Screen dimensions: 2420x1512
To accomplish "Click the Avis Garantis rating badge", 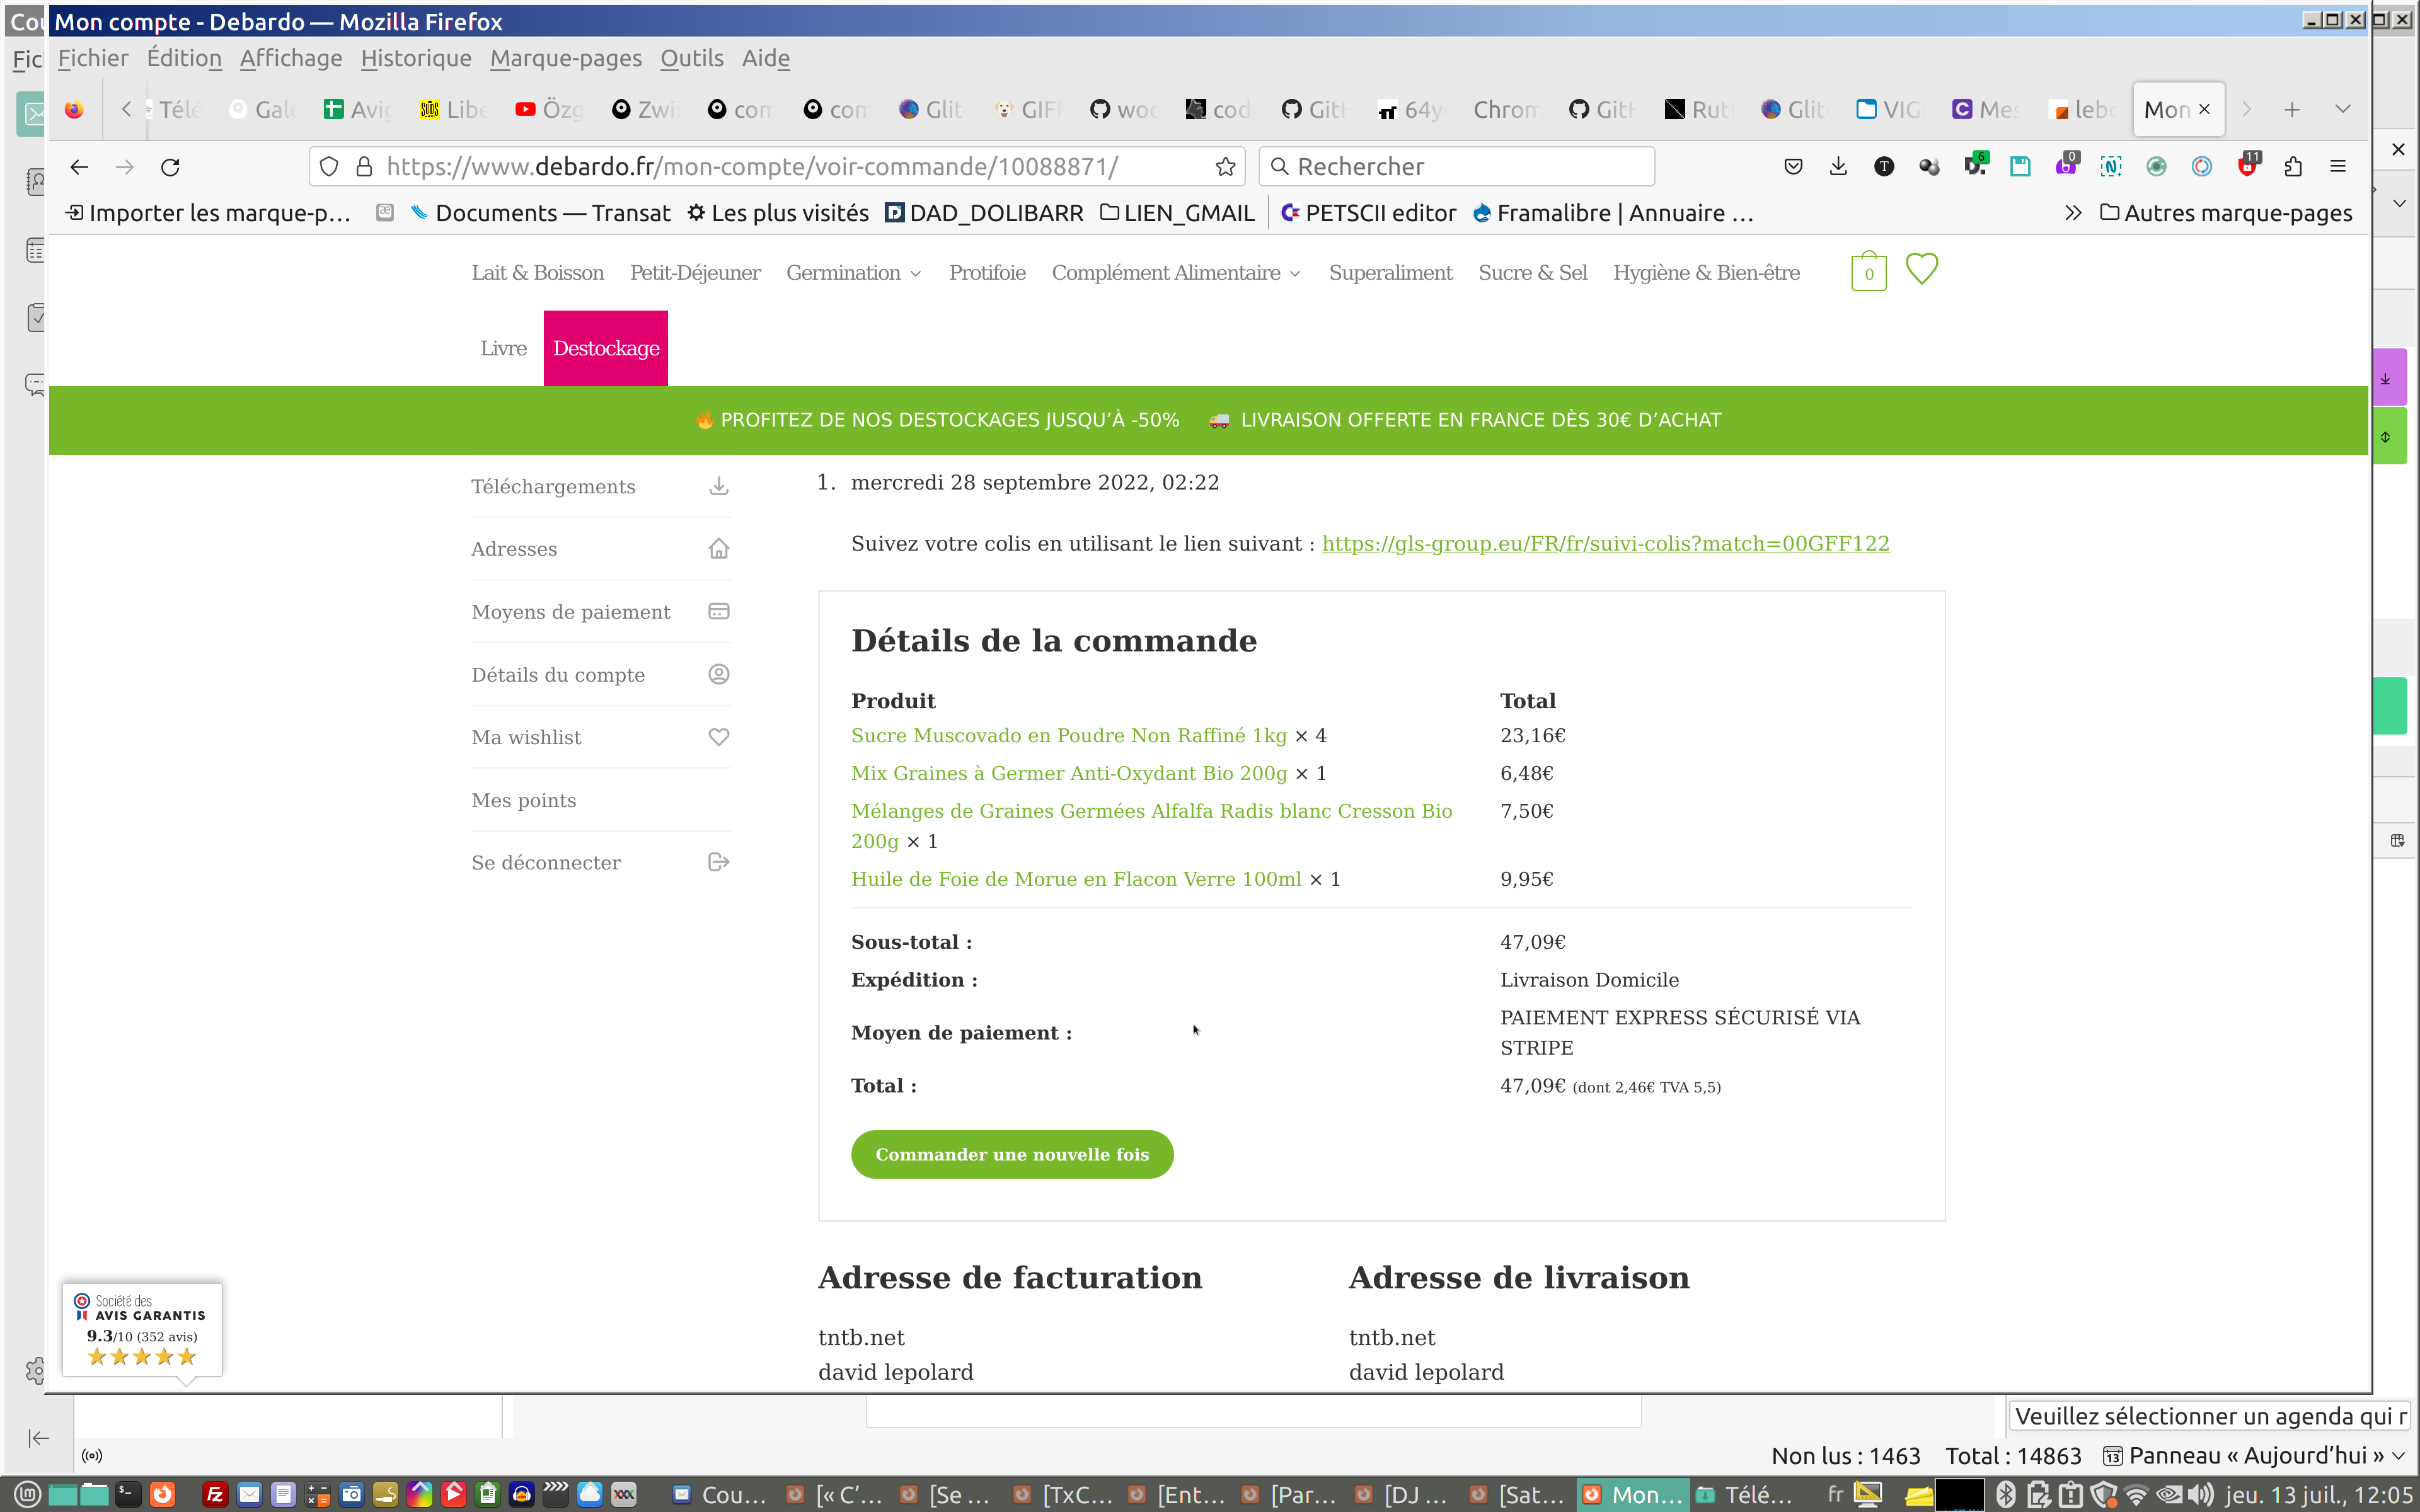I will (142, 1330).
